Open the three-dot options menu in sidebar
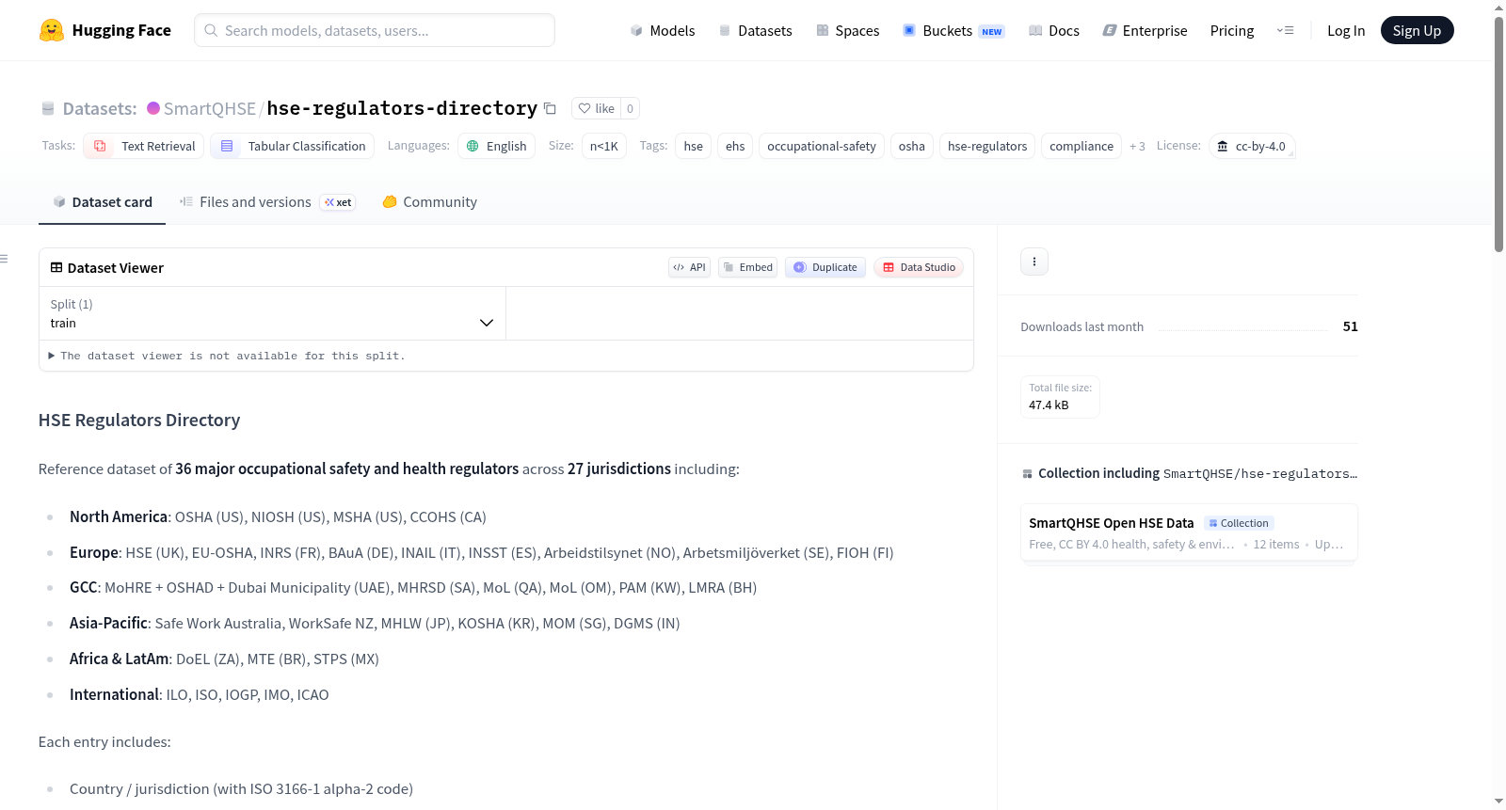 [1034, 262]
